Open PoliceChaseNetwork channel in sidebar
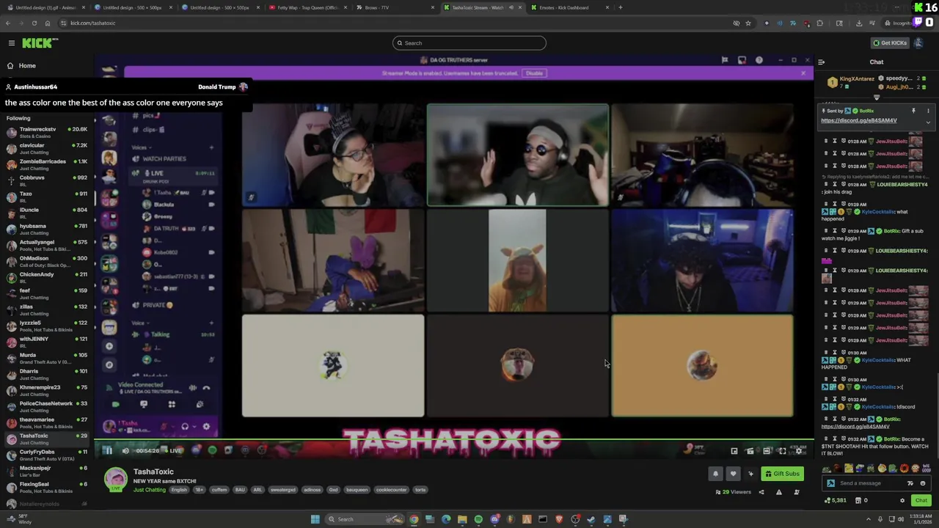This screenshot has width=939, height=528. click(x=47, y=406)
